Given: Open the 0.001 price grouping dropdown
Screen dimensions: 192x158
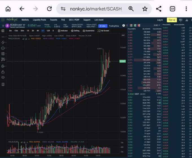Looking at the screenshot, I should coord(157,25).
